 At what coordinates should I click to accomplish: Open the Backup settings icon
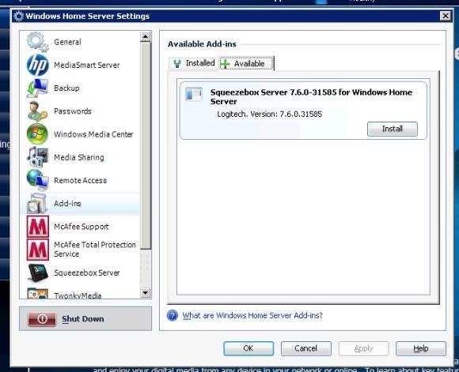(x=37, y=88)
